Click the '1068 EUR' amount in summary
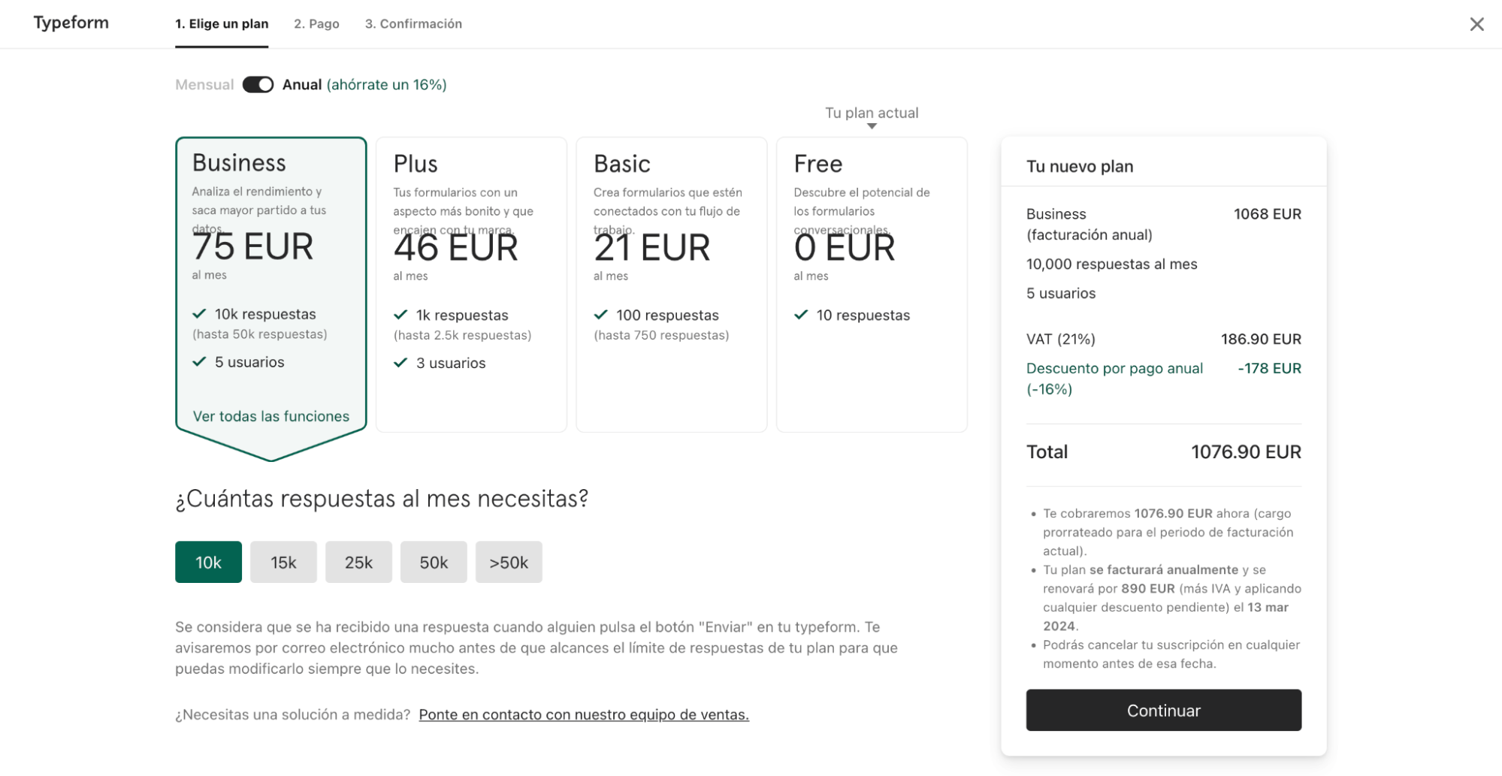Image resolution: width=1502 pixels, height=776 pixels. [x=1267, y=214]
